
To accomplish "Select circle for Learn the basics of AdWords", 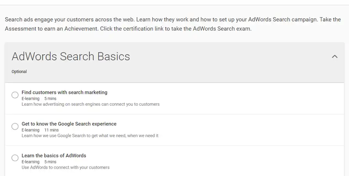I will click(15, 158).
